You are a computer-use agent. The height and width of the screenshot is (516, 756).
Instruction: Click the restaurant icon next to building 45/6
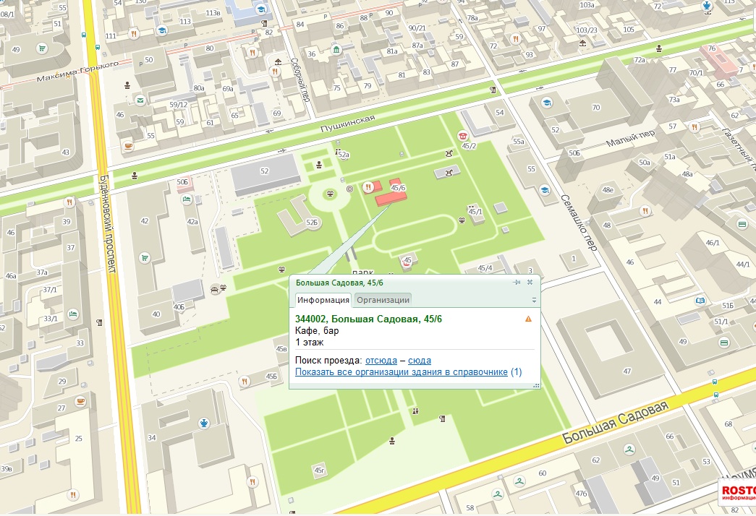tap(368, 186)
